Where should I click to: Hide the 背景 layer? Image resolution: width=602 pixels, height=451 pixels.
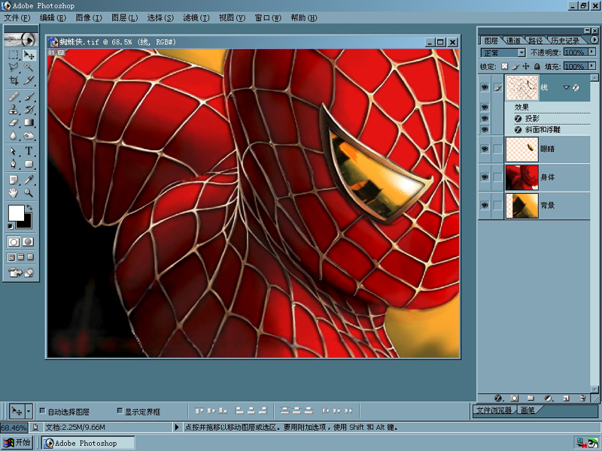click(x=485, y=205)
